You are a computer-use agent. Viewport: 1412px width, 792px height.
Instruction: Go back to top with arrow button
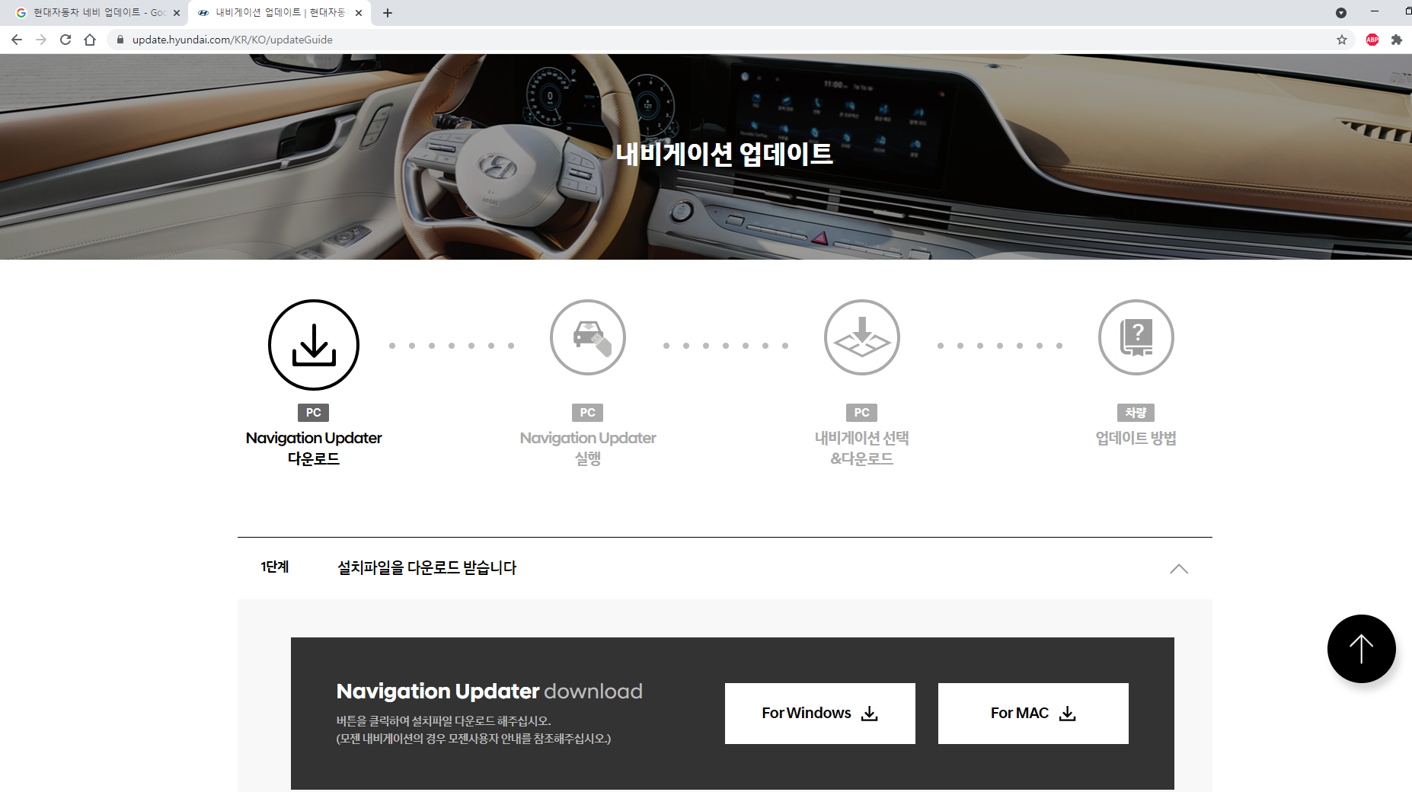coord(1361,649)
